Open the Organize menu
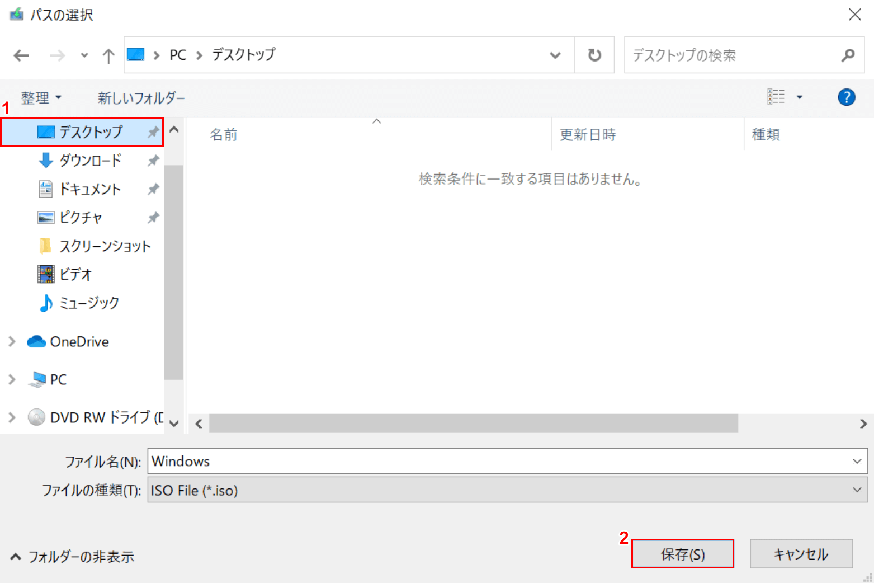This screenshot has width=874, height=583. click(41, 98)
